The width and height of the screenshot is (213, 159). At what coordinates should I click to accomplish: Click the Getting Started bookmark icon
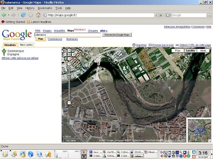click(3, 22)
